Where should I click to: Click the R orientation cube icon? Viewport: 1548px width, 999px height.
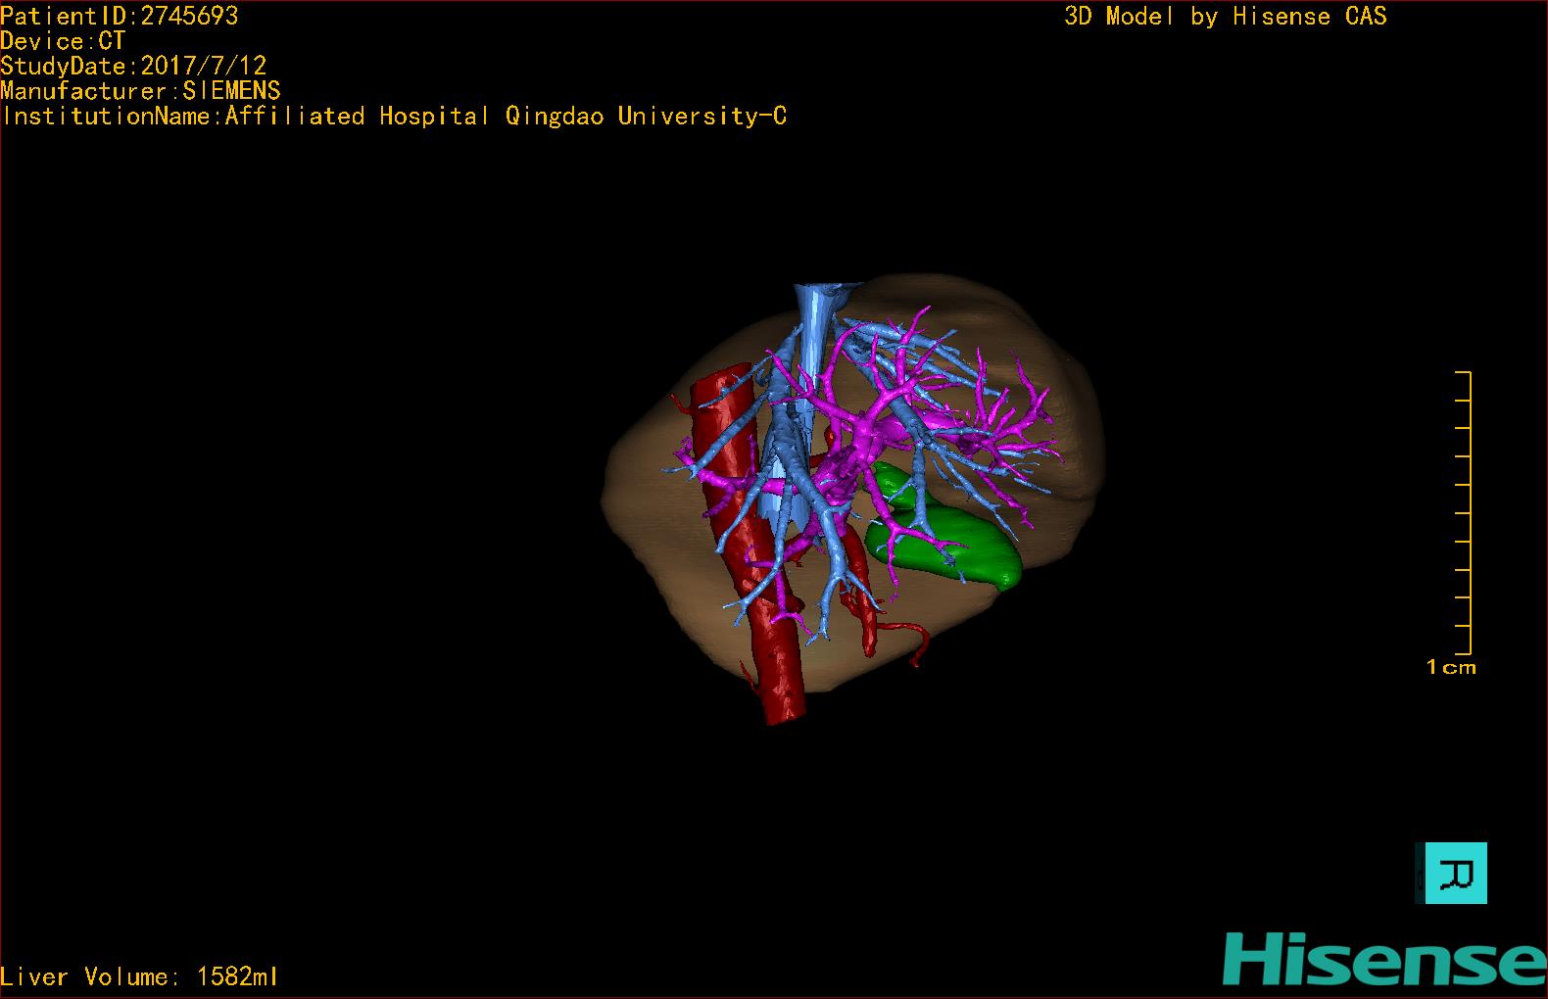[1452, 873]
